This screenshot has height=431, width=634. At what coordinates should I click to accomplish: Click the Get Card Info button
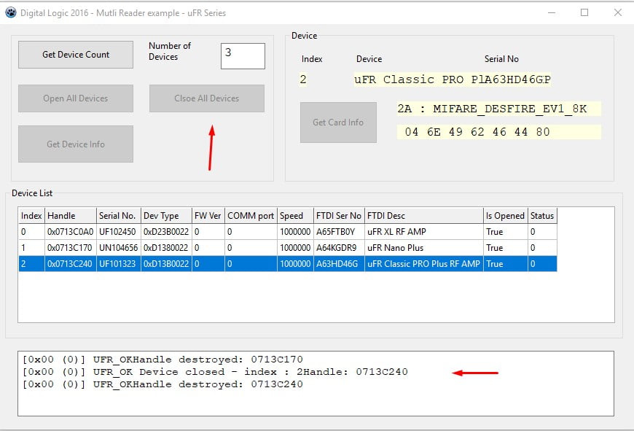point(338,123)
